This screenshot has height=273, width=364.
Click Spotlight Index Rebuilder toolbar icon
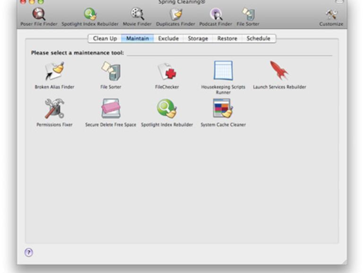[x=90, y=14]
